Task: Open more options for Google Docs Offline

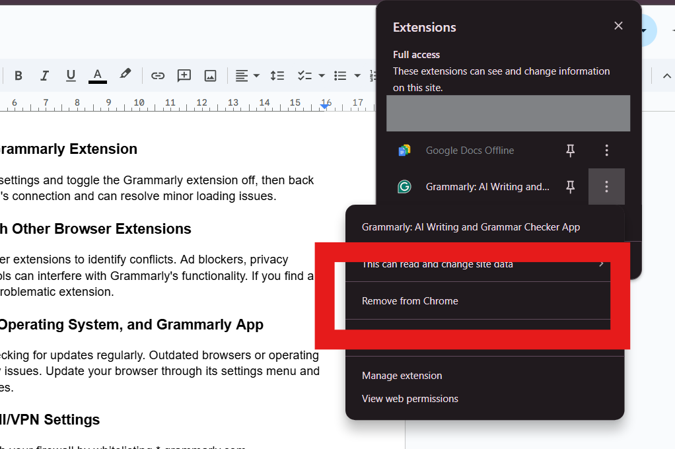Action: (x=606, y=151)
